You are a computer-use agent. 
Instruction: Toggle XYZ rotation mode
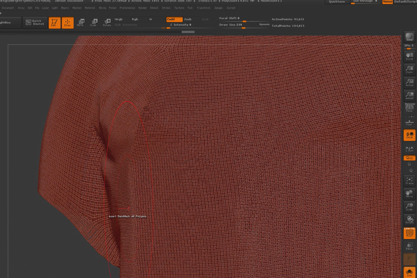[x=409, y=158]
